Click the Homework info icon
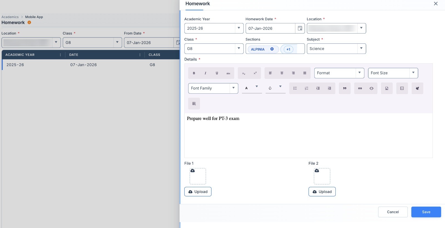The height and width of the screenshot is (228, 445). pos(29,22)
